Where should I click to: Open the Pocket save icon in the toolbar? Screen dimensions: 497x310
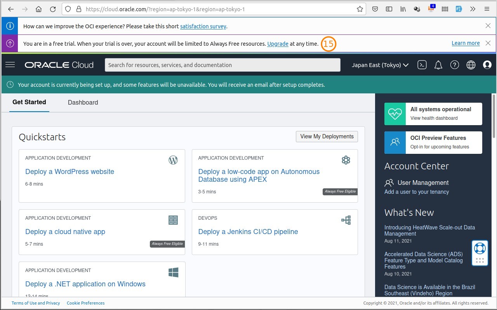(375, 9)
